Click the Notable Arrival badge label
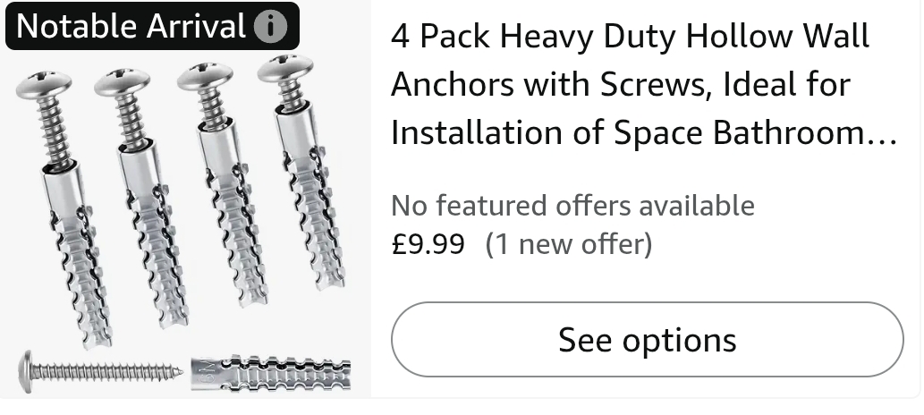Image resolution: width=924 pixels, height=415 pixels. tap(153, 26)
